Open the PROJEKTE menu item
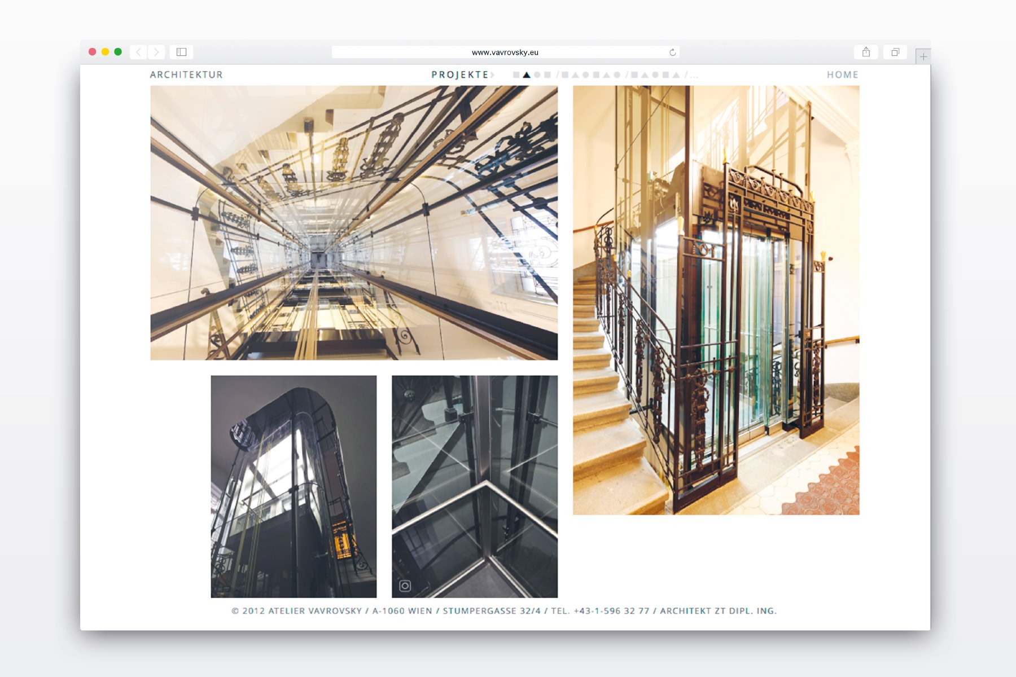This screenshot has width=1016, height=677. [x=459, y=74]
